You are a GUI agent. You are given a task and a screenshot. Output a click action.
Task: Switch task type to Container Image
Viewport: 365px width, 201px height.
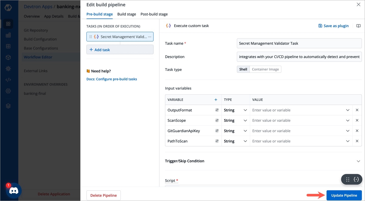(x=265, y=69)
